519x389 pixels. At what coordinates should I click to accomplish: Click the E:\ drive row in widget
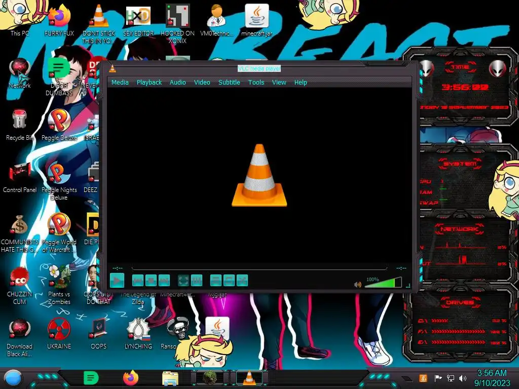tap(462, 342)
